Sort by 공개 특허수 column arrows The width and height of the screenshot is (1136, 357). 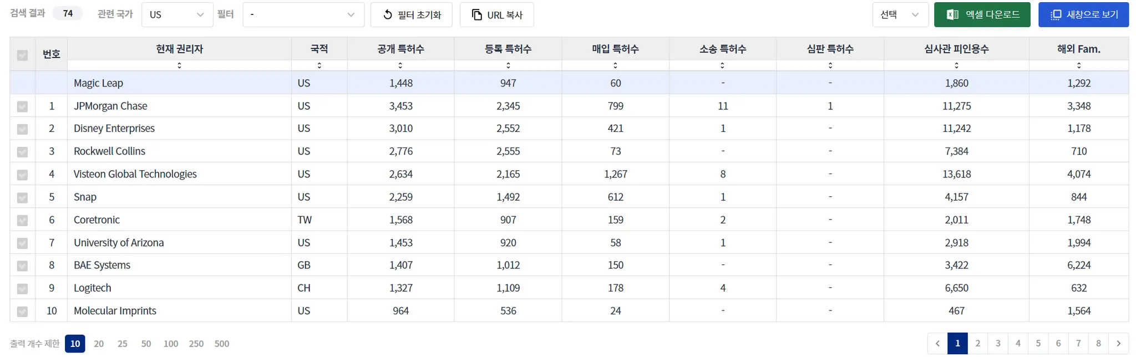point(400,65)
